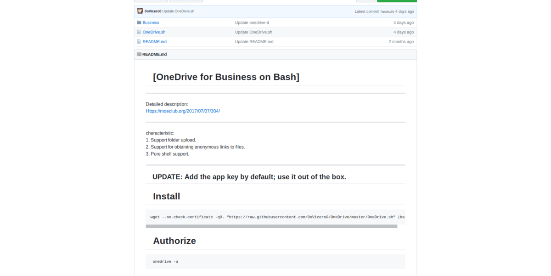Click the horizontal scrollbar under wget command
The height and width of the screenshot is (276, 551).
coord(271,226)
